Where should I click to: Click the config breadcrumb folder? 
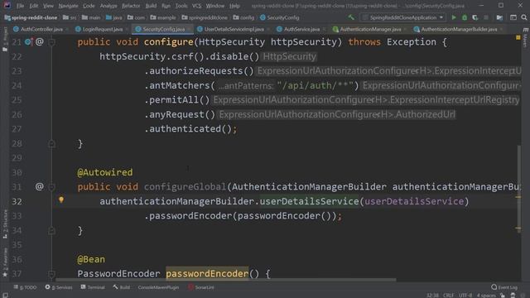click(243, 17)
